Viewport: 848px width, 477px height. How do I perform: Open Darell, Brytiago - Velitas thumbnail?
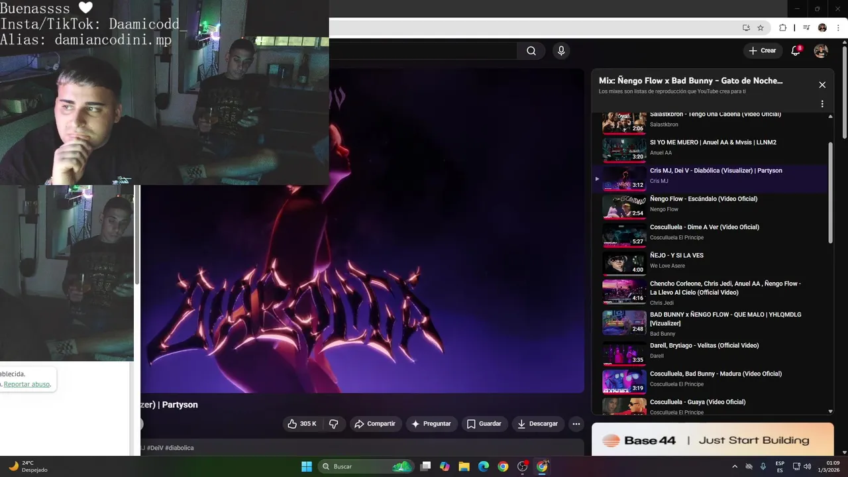[624, 353]
